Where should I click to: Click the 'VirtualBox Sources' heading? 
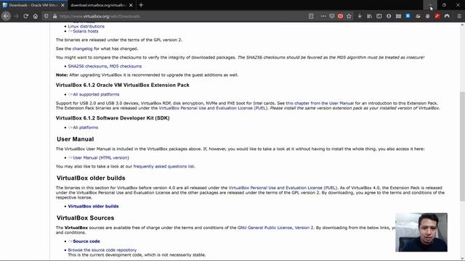pyautogui.click(x=86, y=217)
